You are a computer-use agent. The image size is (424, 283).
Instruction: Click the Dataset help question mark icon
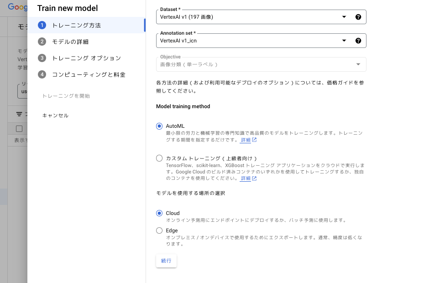click(x=358, y=17)
